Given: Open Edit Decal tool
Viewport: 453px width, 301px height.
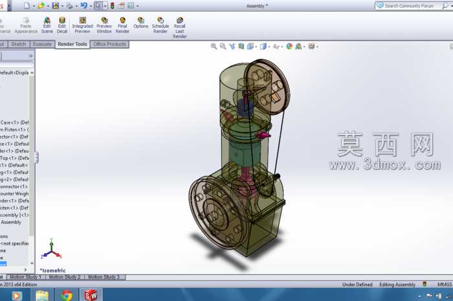Looking at the screenshot, I should (62, 25).
